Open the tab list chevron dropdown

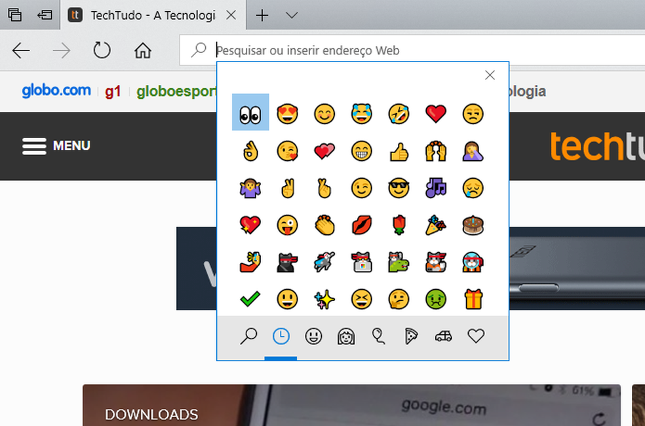[x=291, y=14]
